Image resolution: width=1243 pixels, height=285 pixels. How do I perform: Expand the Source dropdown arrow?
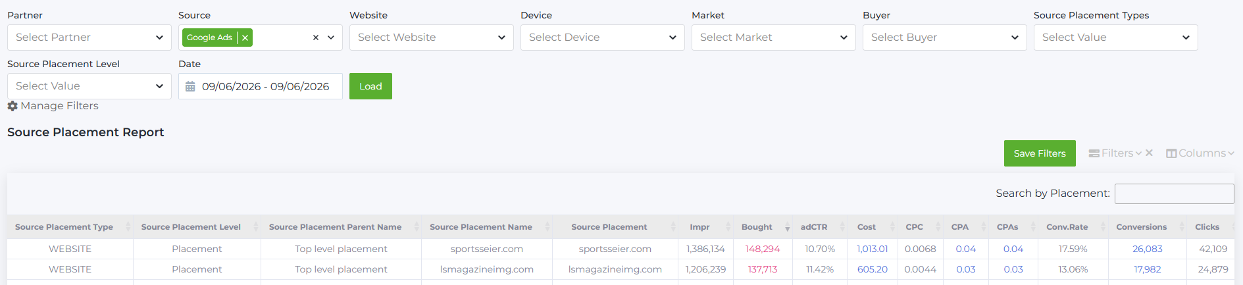331,38
